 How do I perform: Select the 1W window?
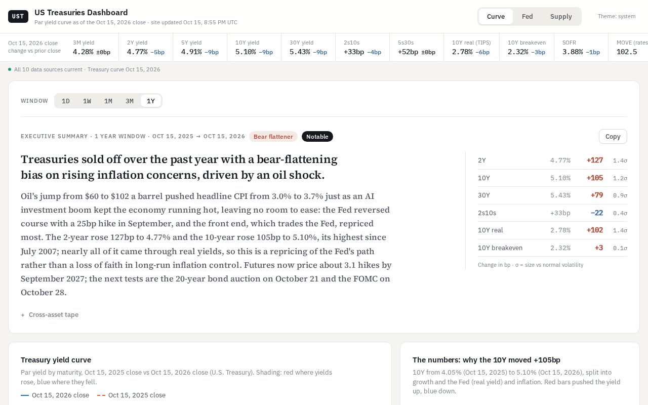tap(87, 101)
